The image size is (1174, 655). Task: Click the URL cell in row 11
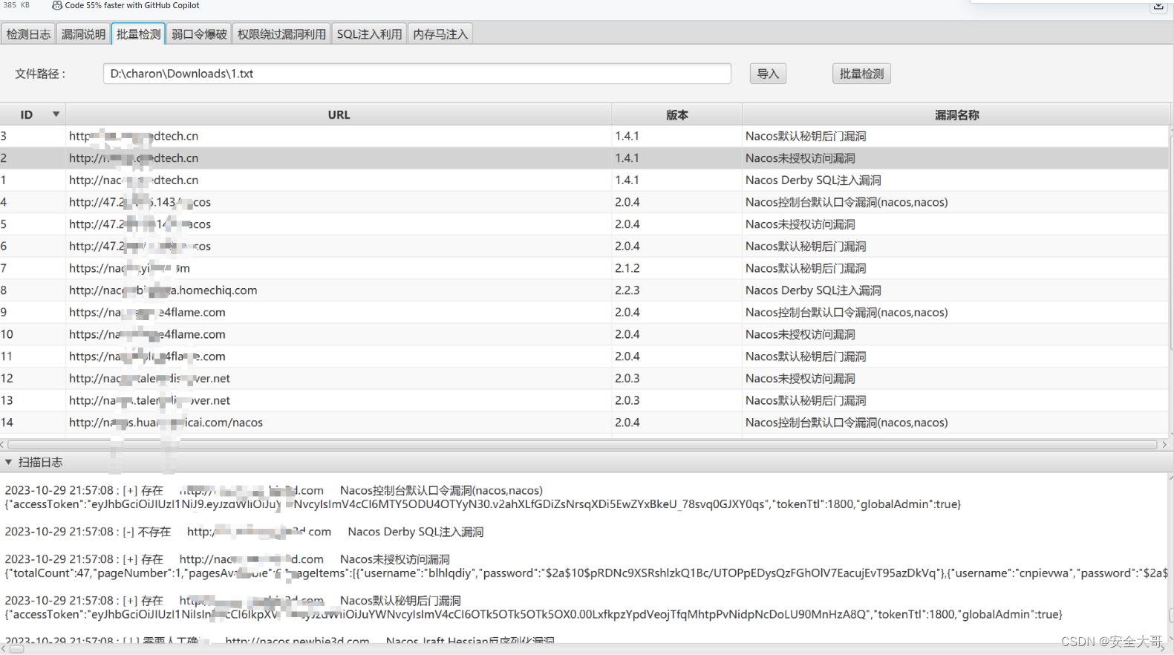(339, 356)
